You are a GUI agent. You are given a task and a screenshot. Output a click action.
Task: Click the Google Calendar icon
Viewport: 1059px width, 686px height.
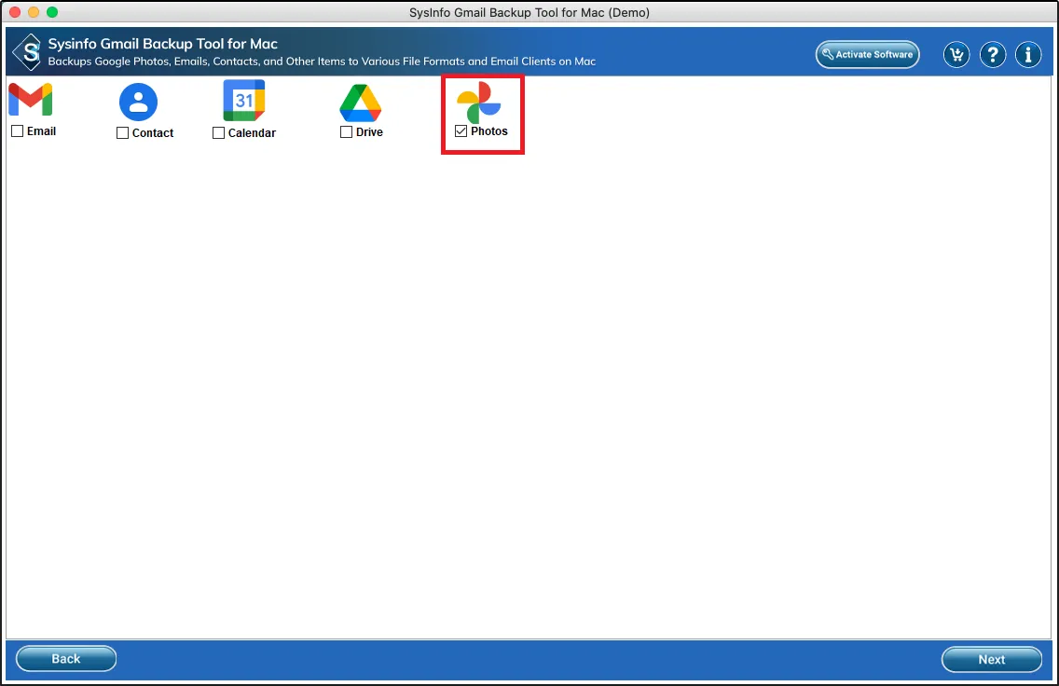tap(244, 101)
